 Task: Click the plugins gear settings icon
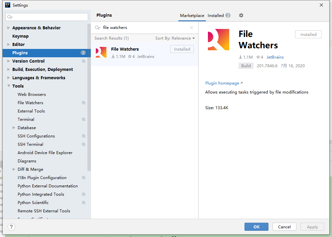pyautogui.click(x=241, y=15)
